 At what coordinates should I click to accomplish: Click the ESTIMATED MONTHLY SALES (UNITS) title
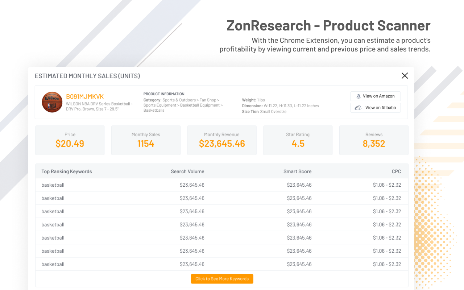[87, 76]
